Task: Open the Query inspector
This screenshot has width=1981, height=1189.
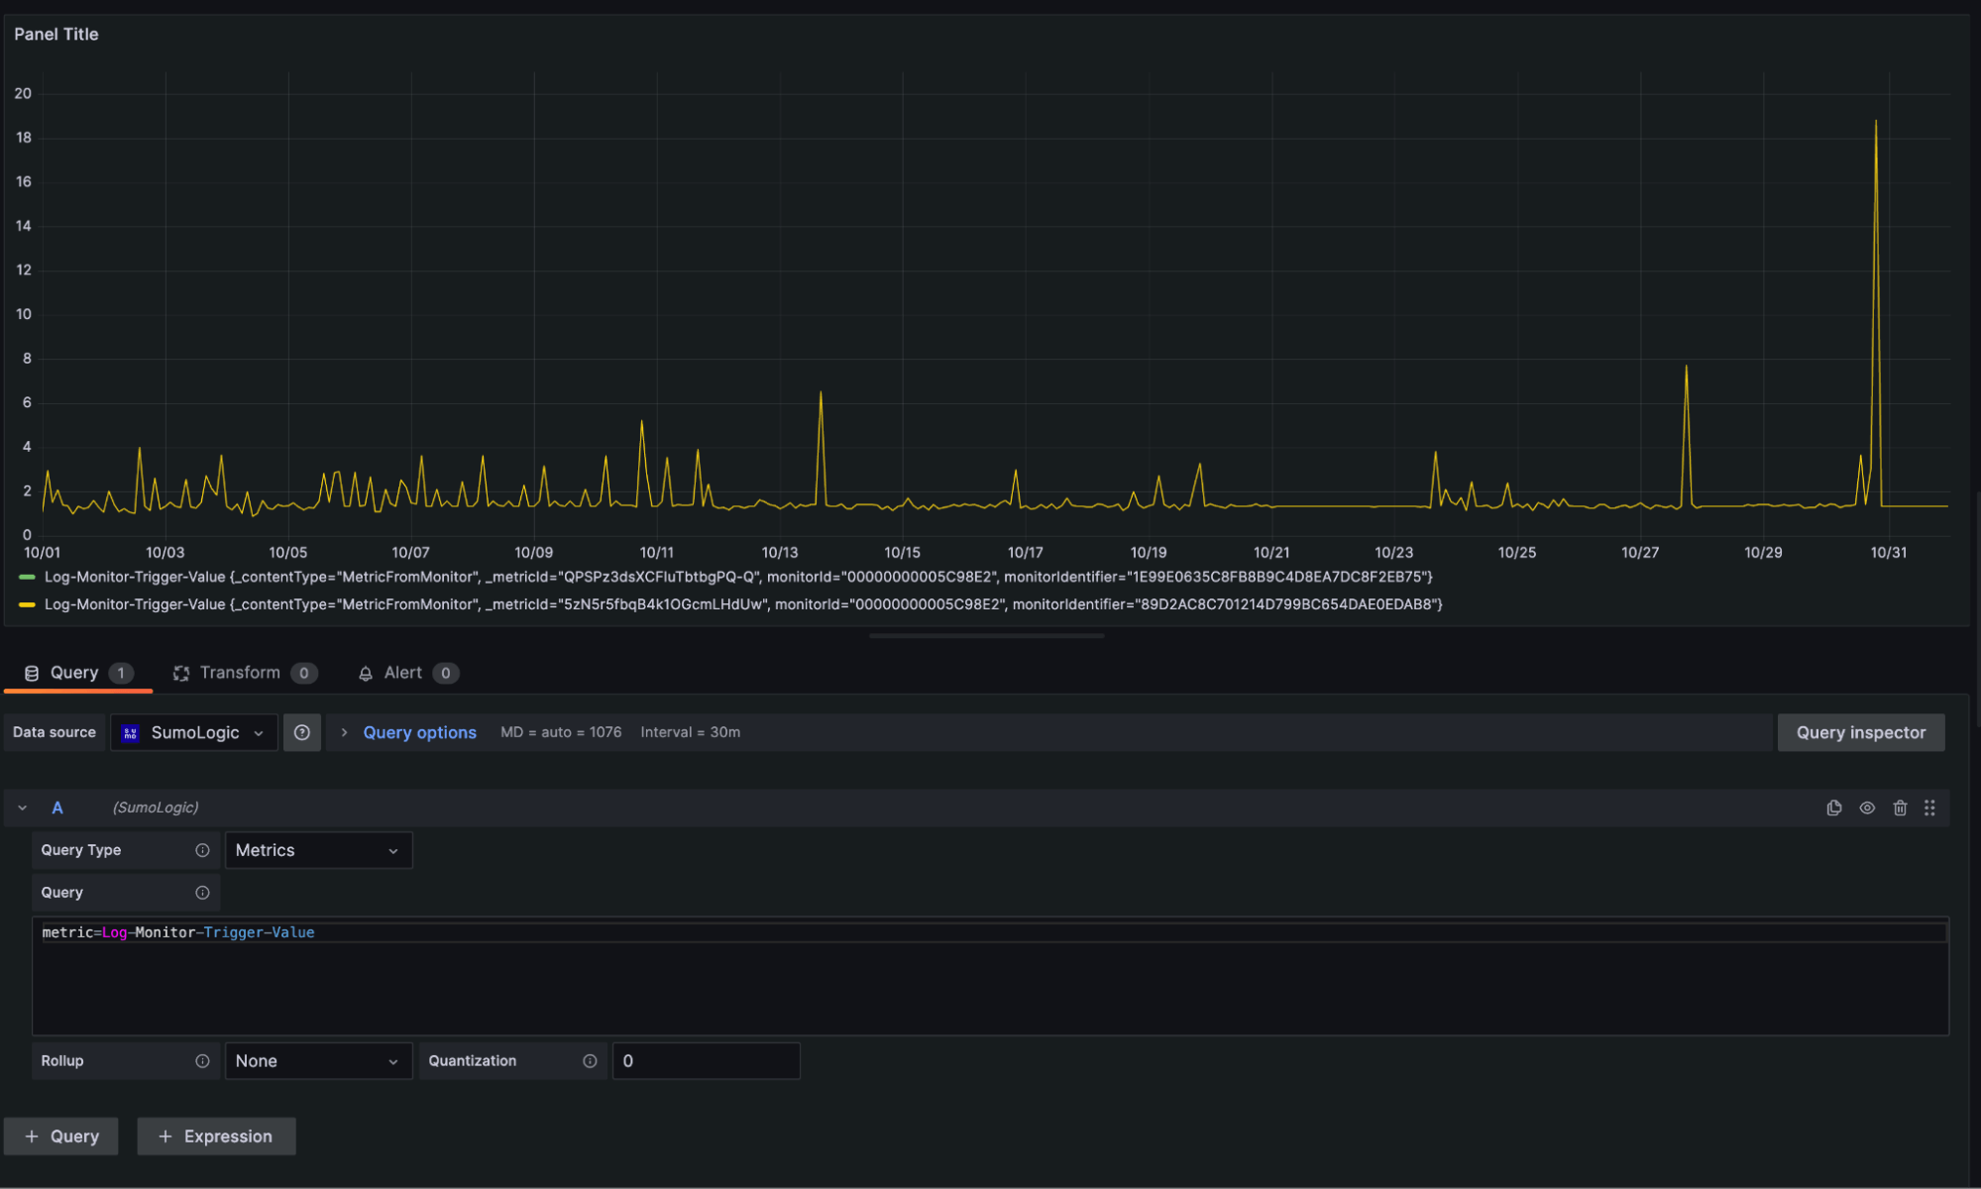Action: click(x=1860, y=732)
